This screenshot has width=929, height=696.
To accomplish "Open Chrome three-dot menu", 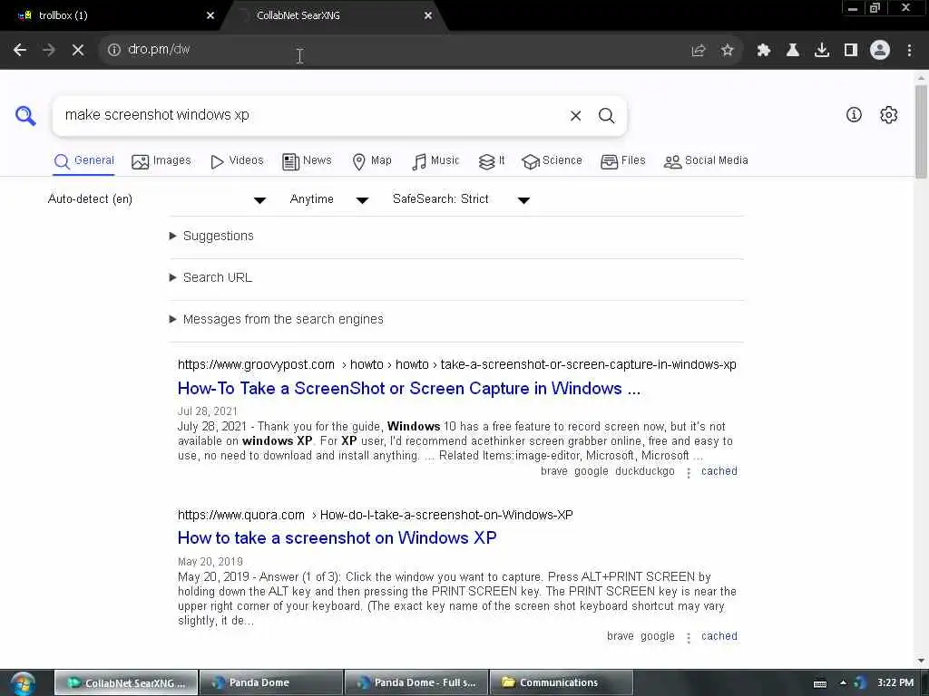I will (909, 51).
